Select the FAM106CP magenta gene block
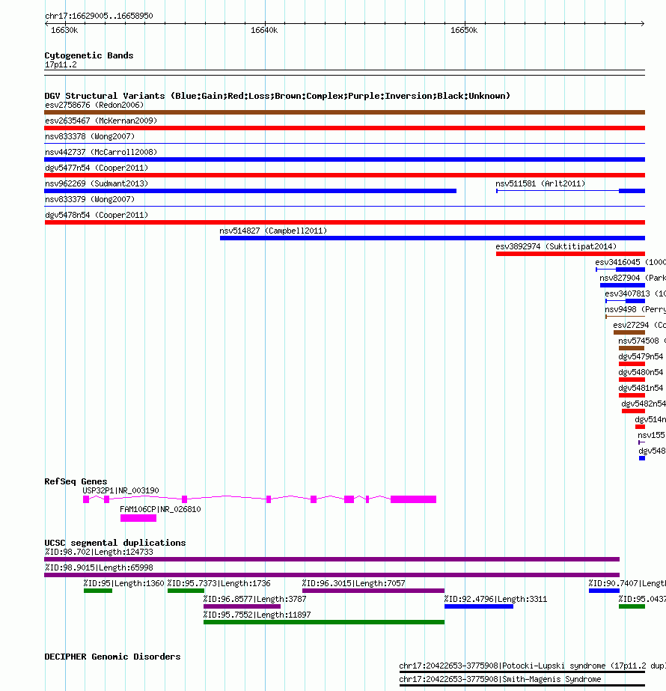The height and width of the screenshot is (691, 666). tap(138, 518)
